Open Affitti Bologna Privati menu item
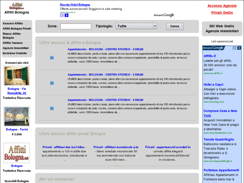Screen dimensions: 244x183 (17, 29)
